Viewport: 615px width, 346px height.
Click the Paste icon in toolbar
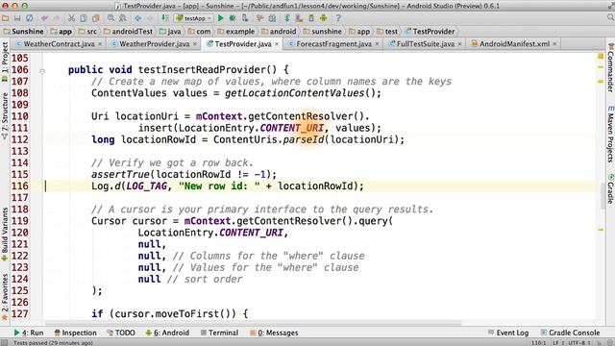point(96,18)
